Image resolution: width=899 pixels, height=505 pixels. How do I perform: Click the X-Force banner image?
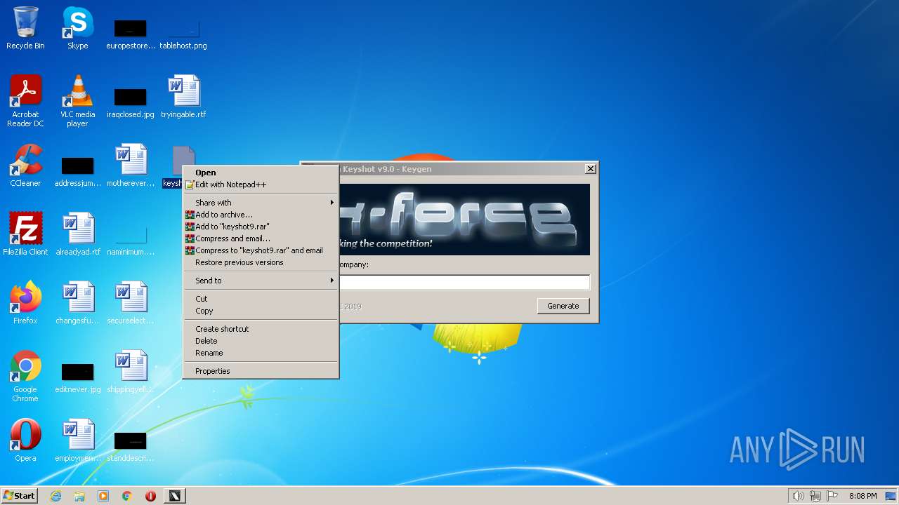click(x=464, y=220)
